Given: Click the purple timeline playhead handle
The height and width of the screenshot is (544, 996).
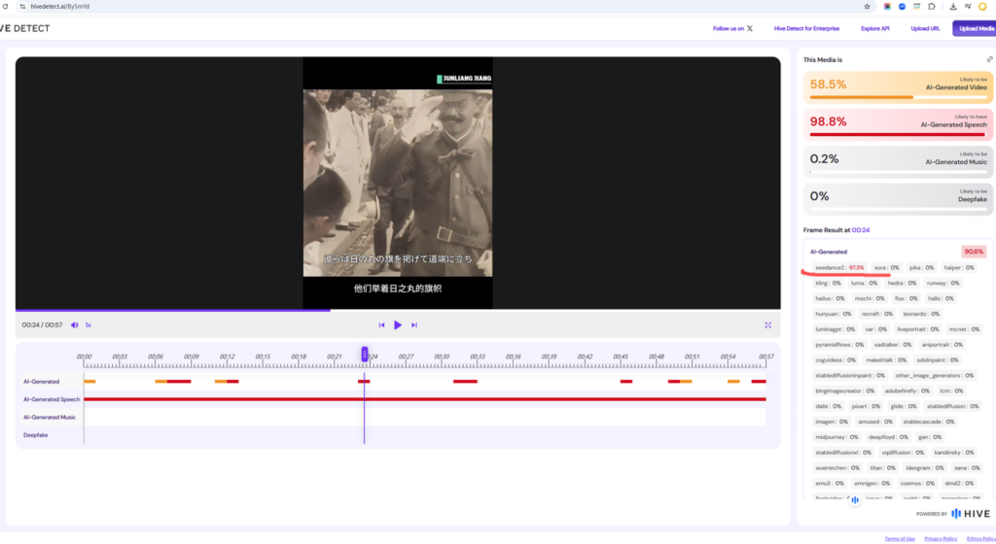Looking at the screenshot, I should [x=365, y=354].
